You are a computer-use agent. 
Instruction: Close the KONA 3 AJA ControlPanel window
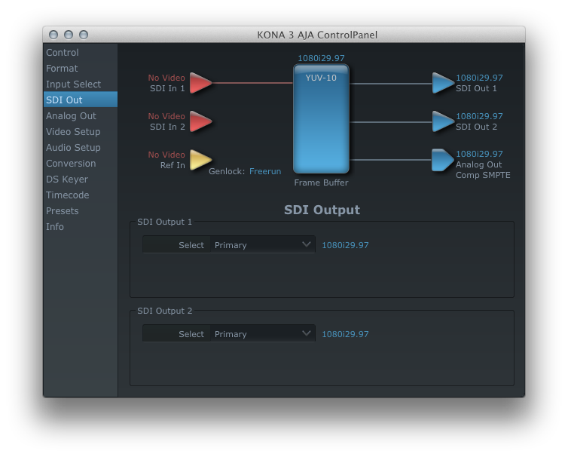click(x=53, y=35)
